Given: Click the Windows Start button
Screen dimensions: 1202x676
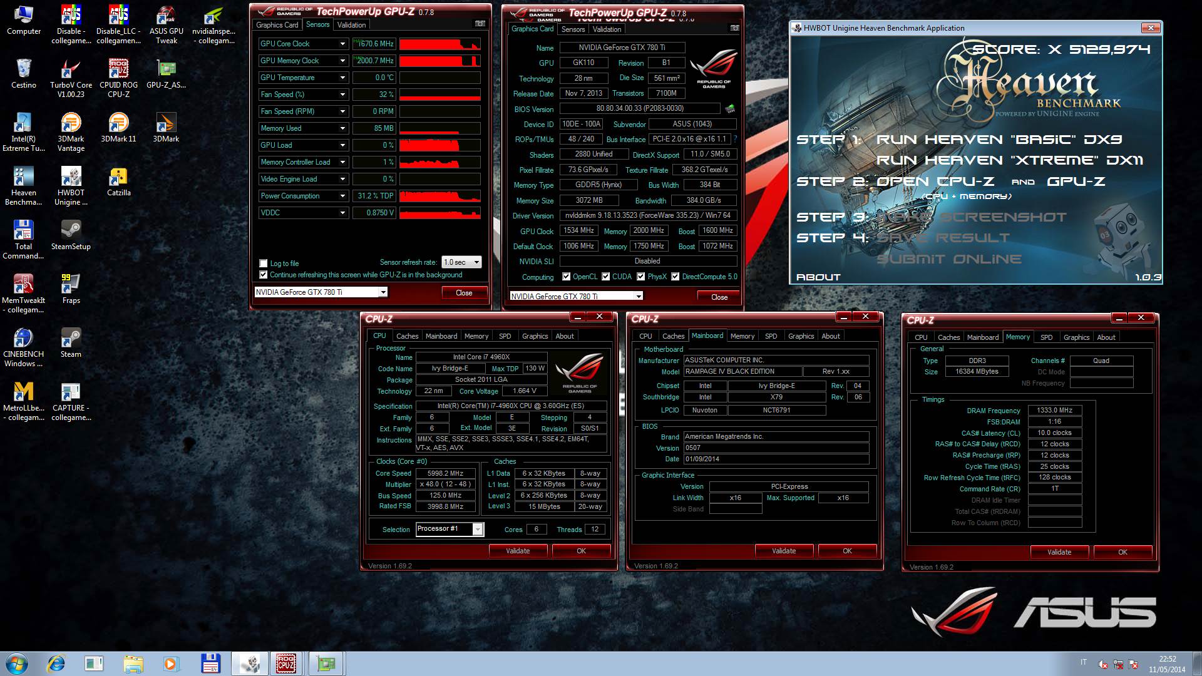Looking at the screenshot, I should [16, 663].
